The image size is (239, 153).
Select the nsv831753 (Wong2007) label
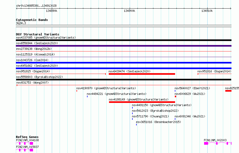(32, 83)
